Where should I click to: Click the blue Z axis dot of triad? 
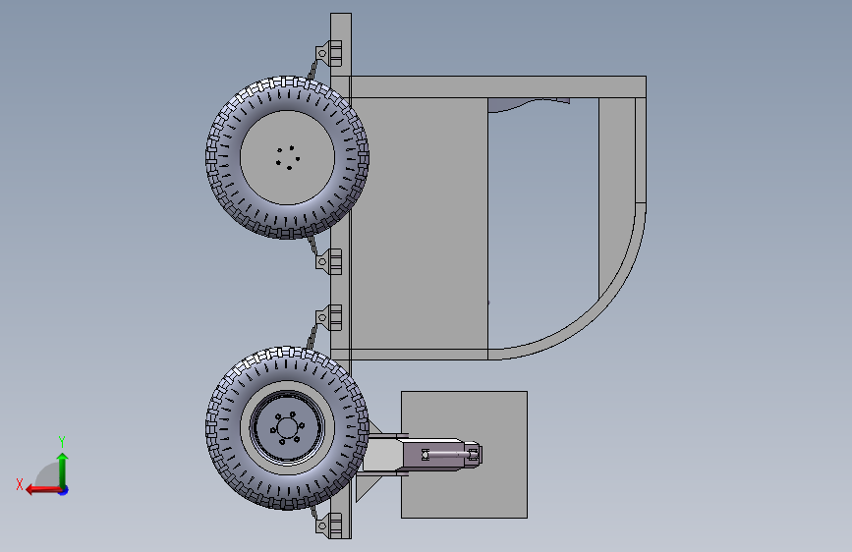pyautogui.click(x=64, y=490)
